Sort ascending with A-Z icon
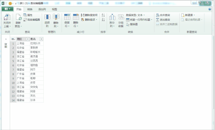This screenshot has width=215, height=130. (103, 15)
